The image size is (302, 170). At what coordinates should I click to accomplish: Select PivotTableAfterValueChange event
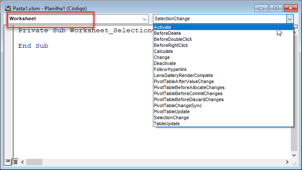click(223, 81)
